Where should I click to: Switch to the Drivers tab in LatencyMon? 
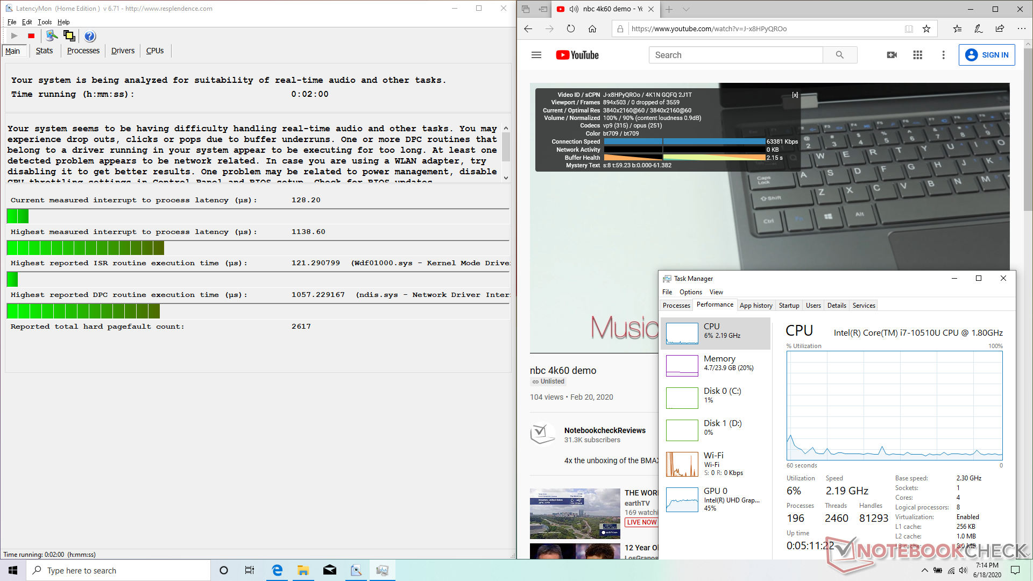pos(123,51)
